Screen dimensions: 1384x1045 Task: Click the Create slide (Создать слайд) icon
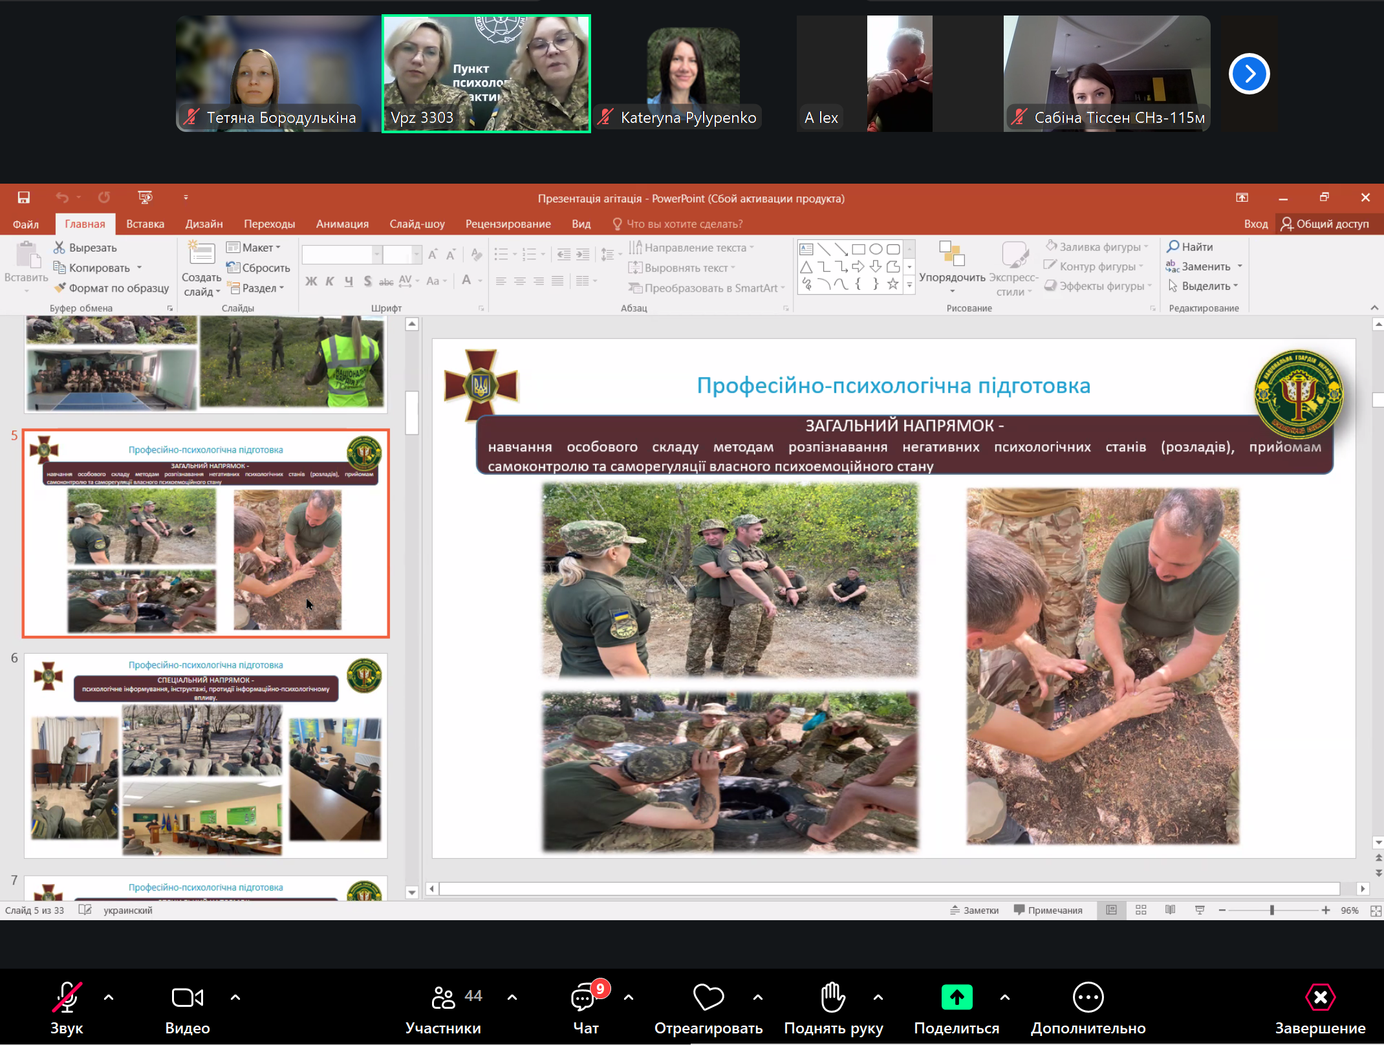(201, 254)
